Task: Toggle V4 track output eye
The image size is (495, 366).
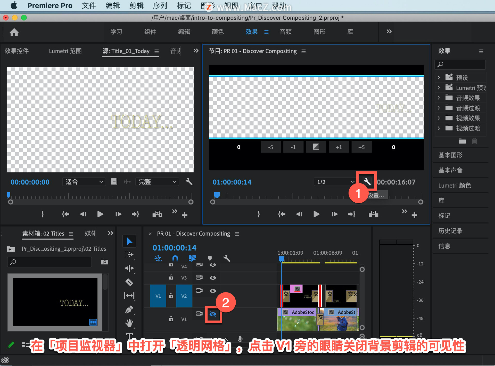Action: tap(213, 265)
